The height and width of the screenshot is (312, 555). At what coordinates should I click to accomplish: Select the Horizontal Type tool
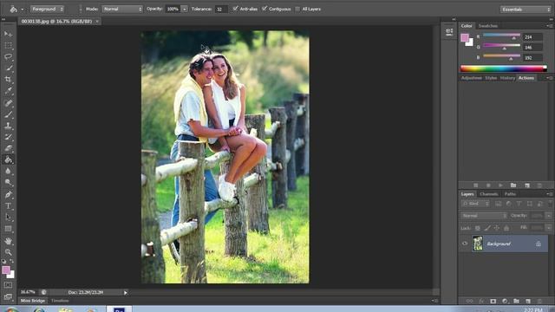click(x=8, y=206)
